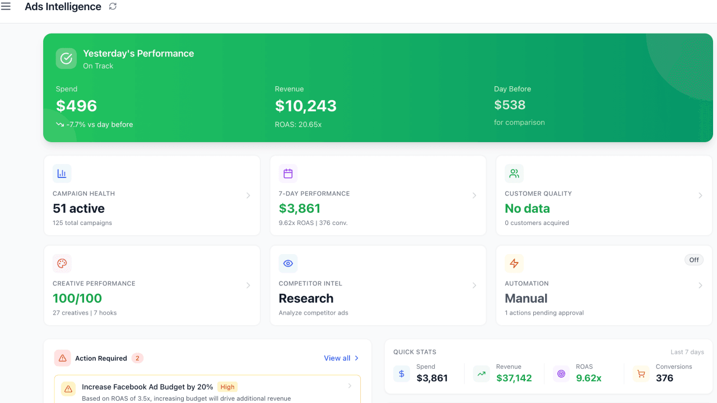Click the Customer Quality people icon
Screen dimensions: 717x403
click(x=514, y=174)
